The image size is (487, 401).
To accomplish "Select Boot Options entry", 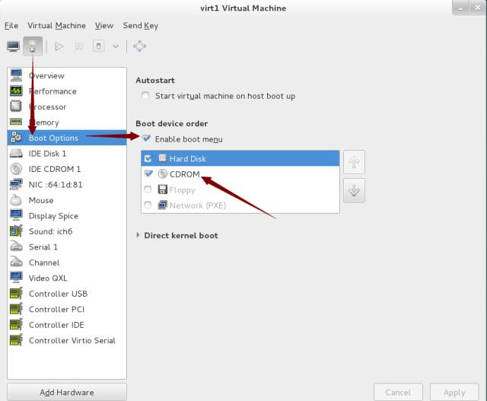I will click(67, 138).
